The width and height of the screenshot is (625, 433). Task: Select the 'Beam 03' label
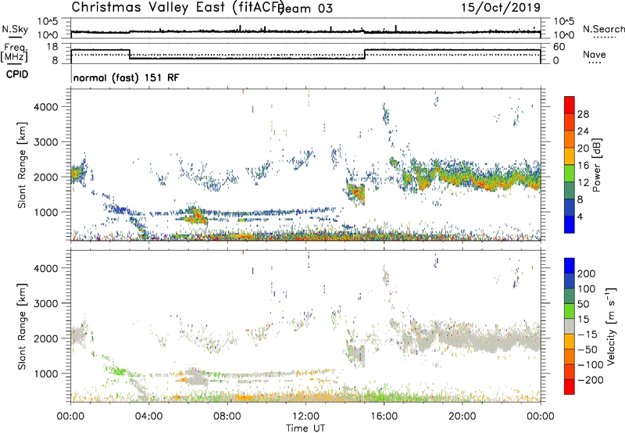pos(306,9)
